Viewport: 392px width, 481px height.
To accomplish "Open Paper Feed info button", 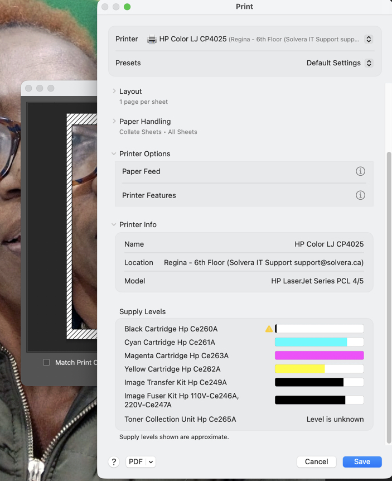I will point(360,171).
